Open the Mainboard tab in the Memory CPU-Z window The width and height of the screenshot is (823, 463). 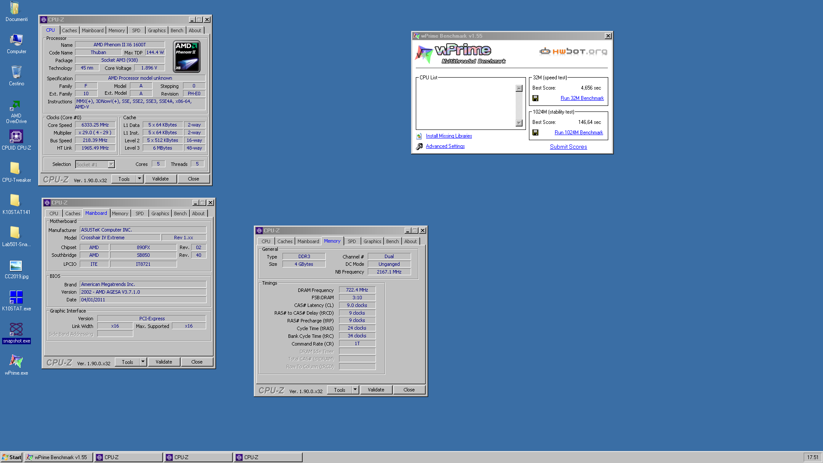coord(308,241)
